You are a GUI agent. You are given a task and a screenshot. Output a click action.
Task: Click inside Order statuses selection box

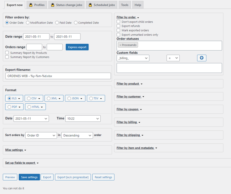coord(169,46)
